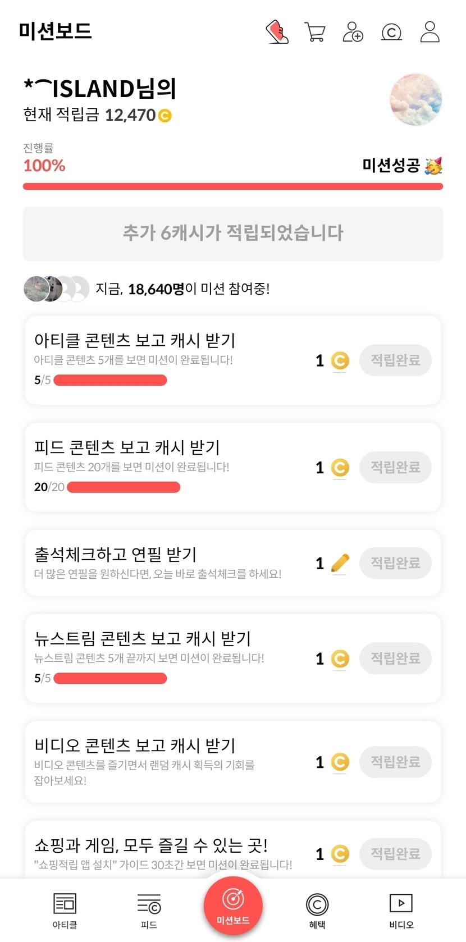The height and width of the screenshot is (942, 466).
Task: Open the cash coin icon in header
Action: pos(391,32)
